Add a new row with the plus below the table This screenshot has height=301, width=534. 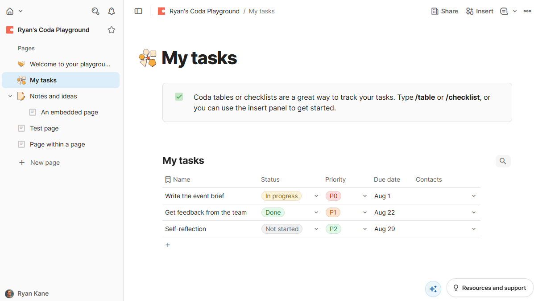pos(167,244)
